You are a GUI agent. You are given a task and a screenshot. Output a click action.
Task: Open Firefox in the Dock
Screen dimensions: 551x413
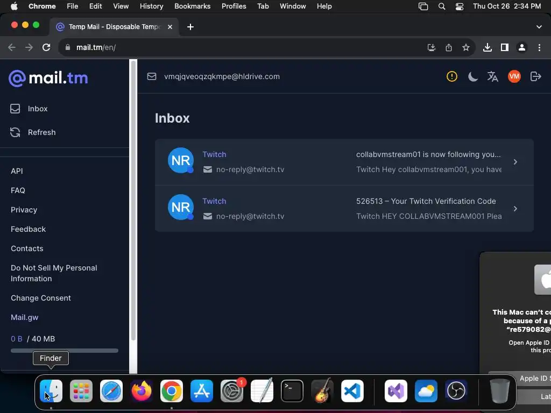pyautogui.click(x=142, y=391)
